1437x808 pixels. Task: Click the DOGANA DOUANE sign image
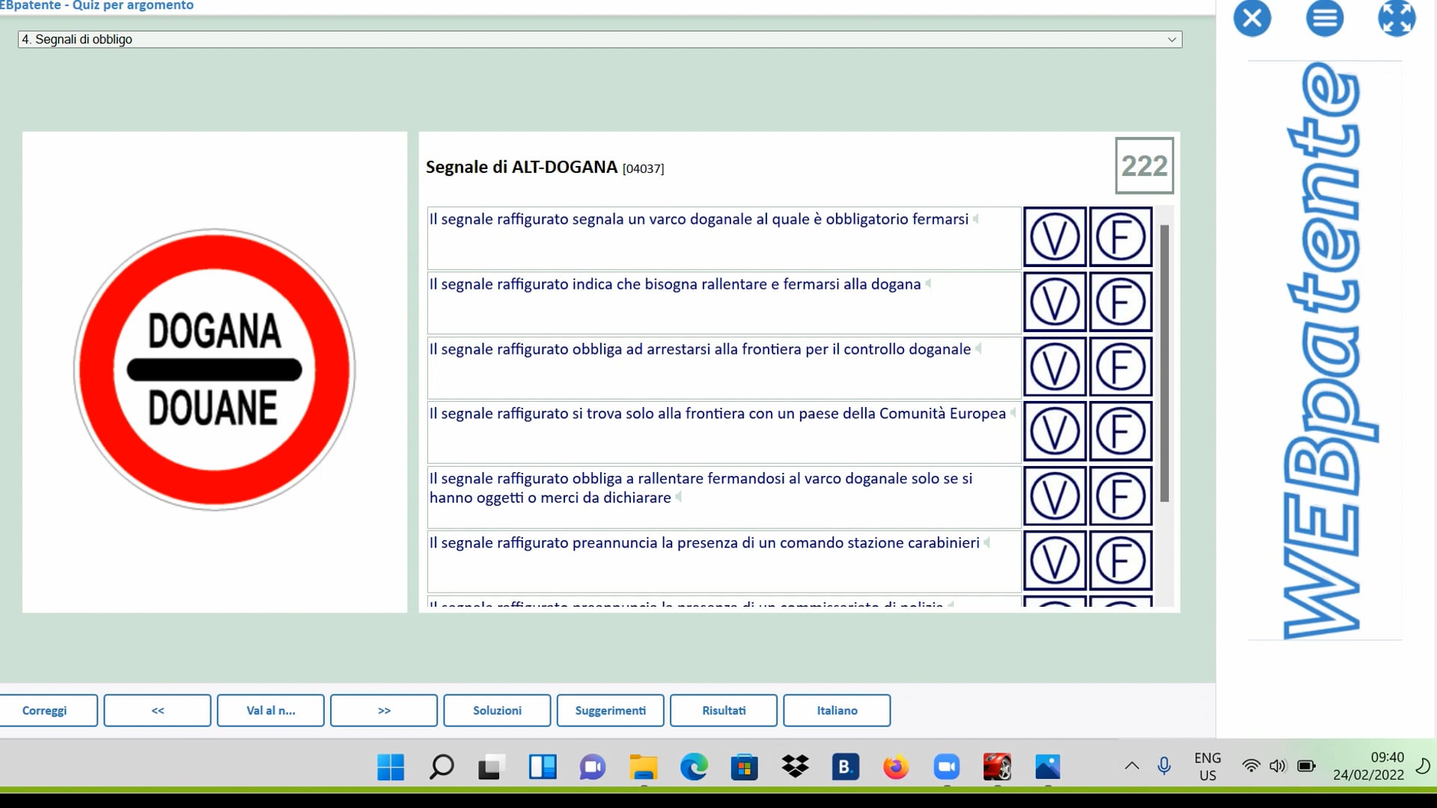tap(215, 370)
